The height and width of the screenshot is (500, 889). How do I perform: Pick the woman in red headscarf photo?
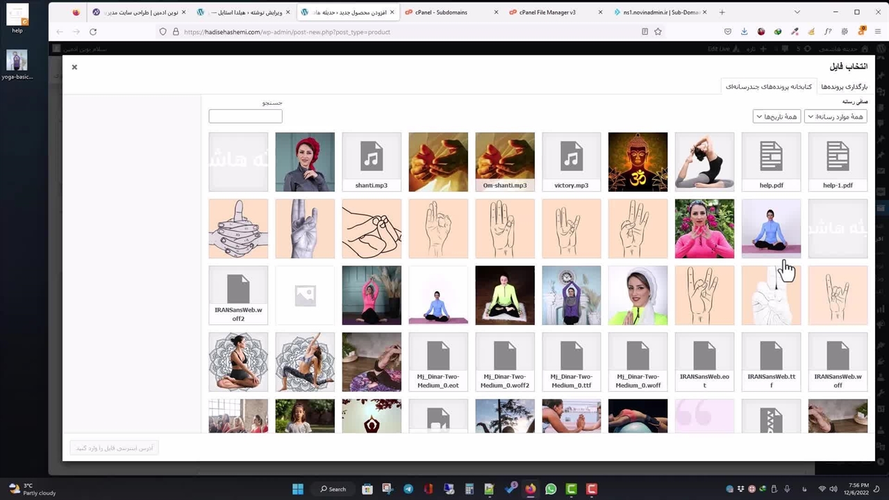[x=305, y=162]
